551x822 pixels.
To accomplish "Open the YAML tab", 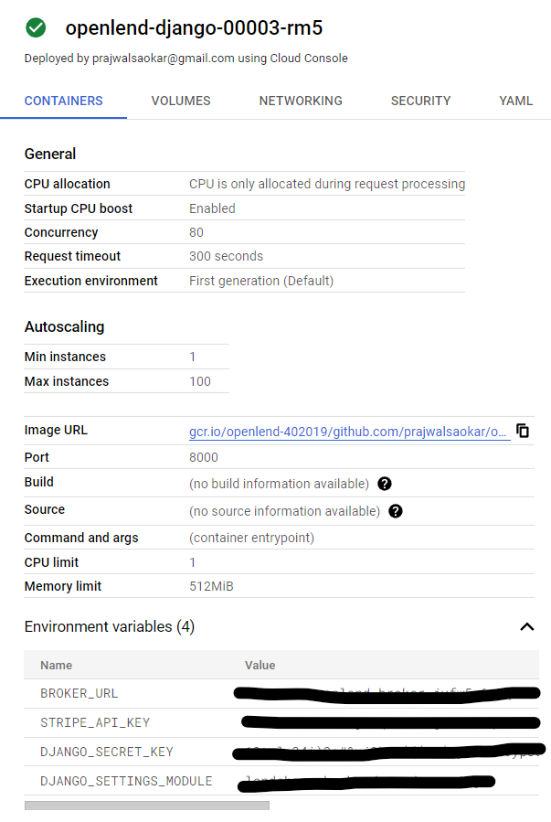I will pyautogui.click(x=515, y=101).
